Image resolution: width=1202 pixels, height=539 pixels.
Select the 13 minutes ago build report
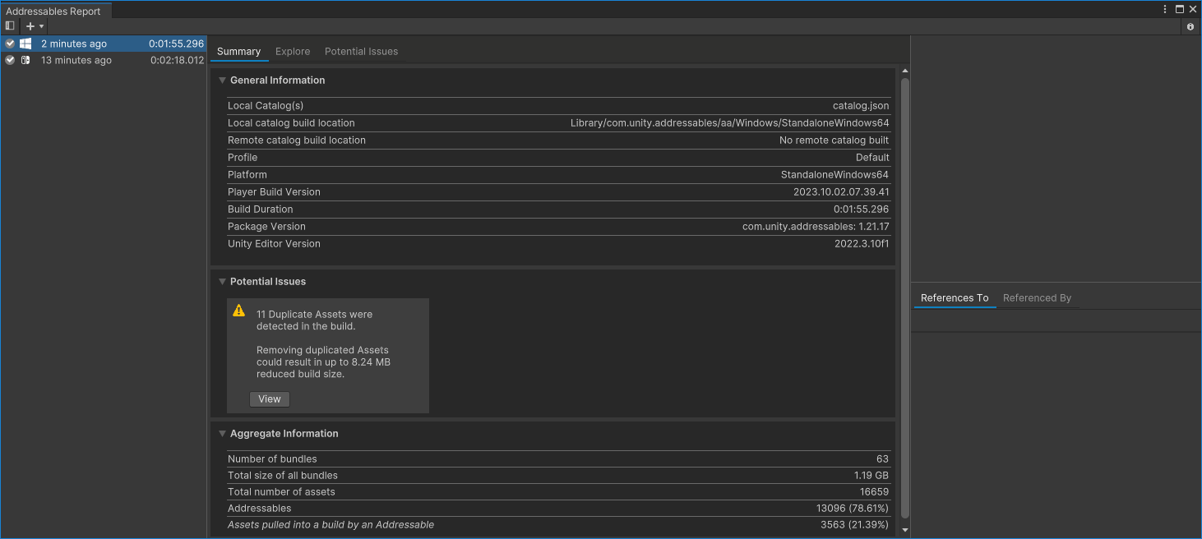pos(76,59)
